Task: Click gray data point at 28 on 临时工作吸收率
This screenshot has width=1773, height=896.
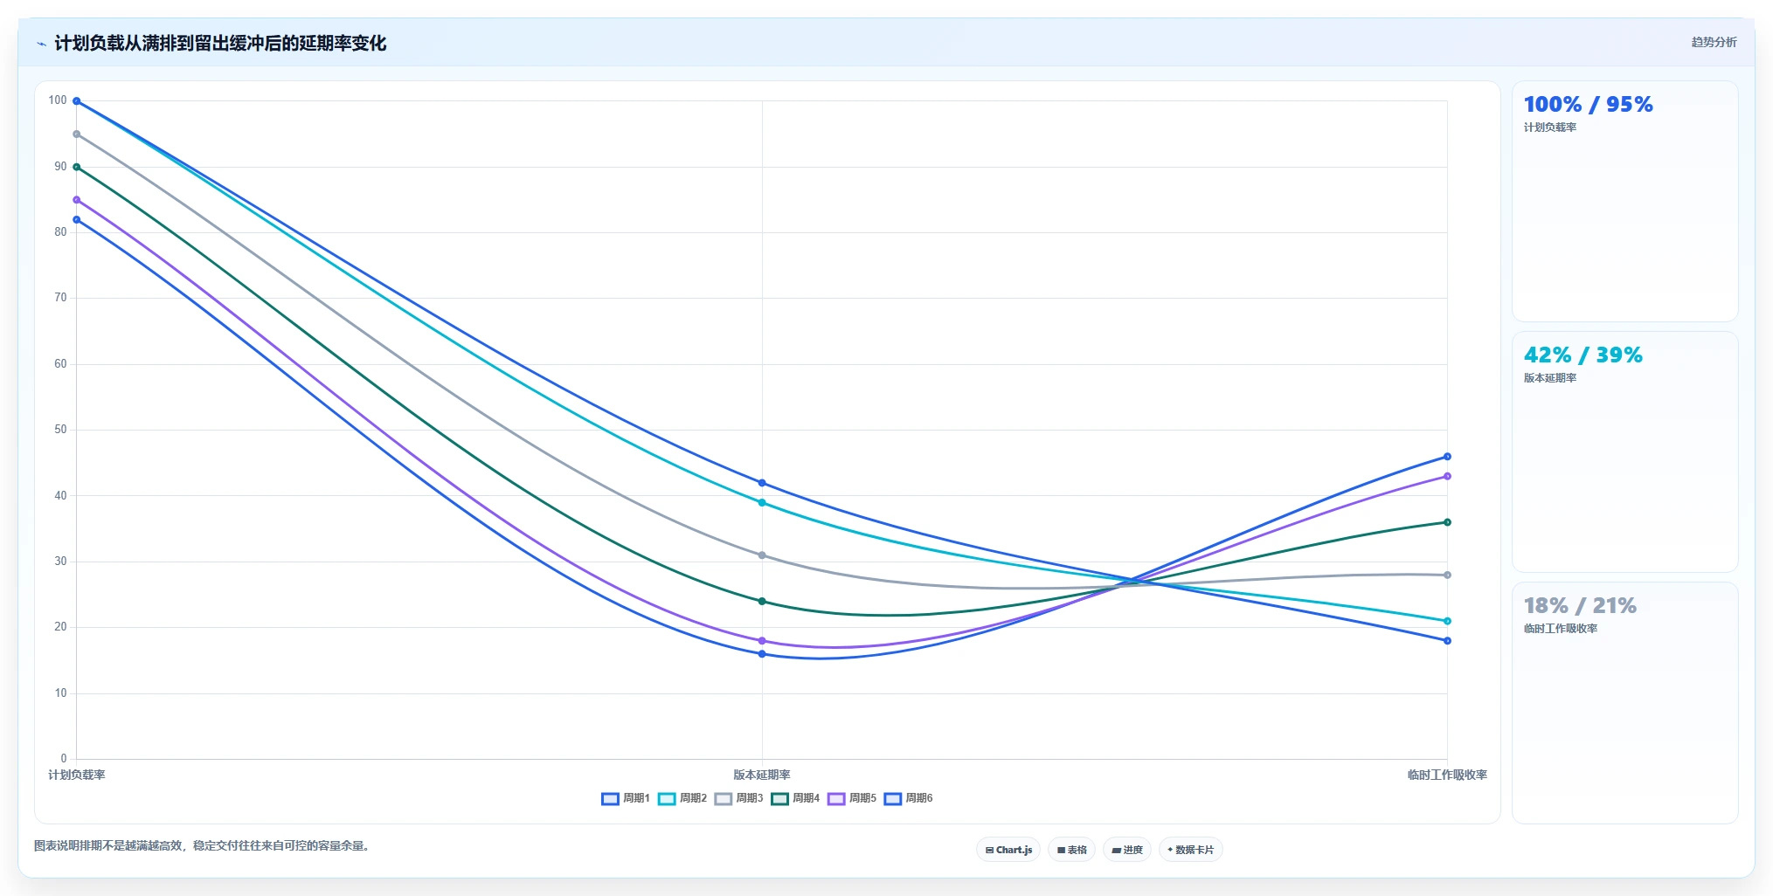Action: [1447, 576]
